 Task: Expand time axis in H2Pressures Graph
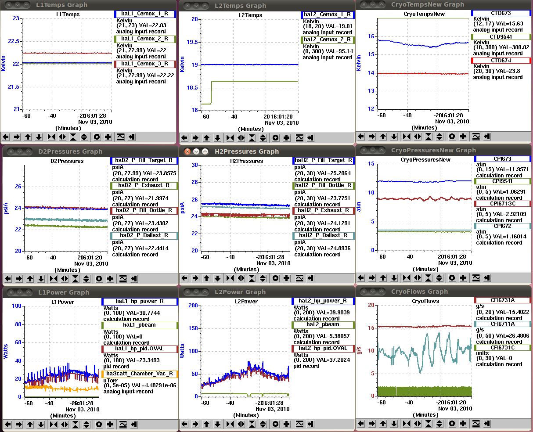(241, 278)
